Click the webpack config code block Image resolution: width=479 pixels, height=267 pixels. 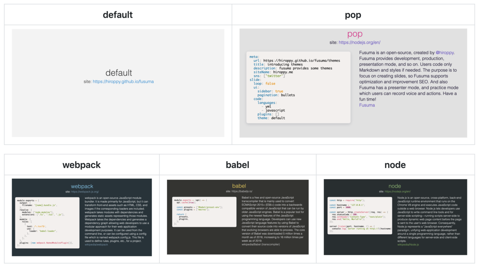(x=48, y=223)
